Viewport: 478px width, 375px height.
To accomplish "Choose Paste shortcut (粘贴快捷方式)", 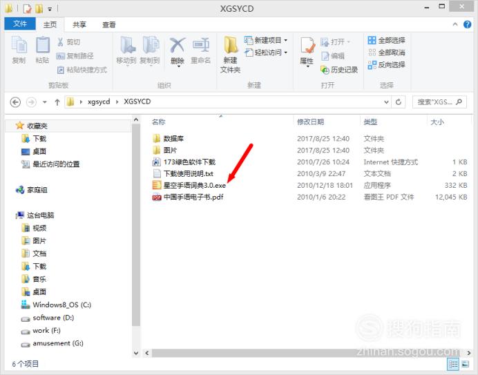I will coord(82,70).
